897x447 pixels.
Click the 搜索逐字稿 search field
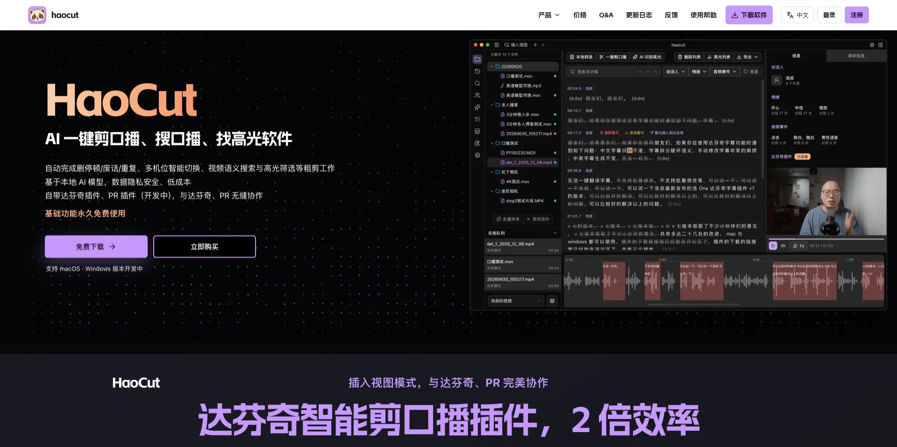coord(613,71)
